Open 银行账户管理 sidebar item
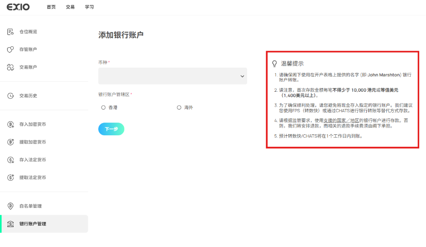 tap(33, 224)
